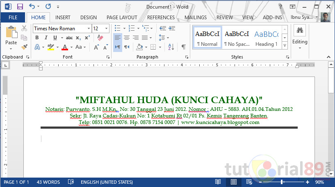Open Word Help question mark
The height and width of the screenshot is (187, 335).
pyautogui.click(x=280, y=7)
